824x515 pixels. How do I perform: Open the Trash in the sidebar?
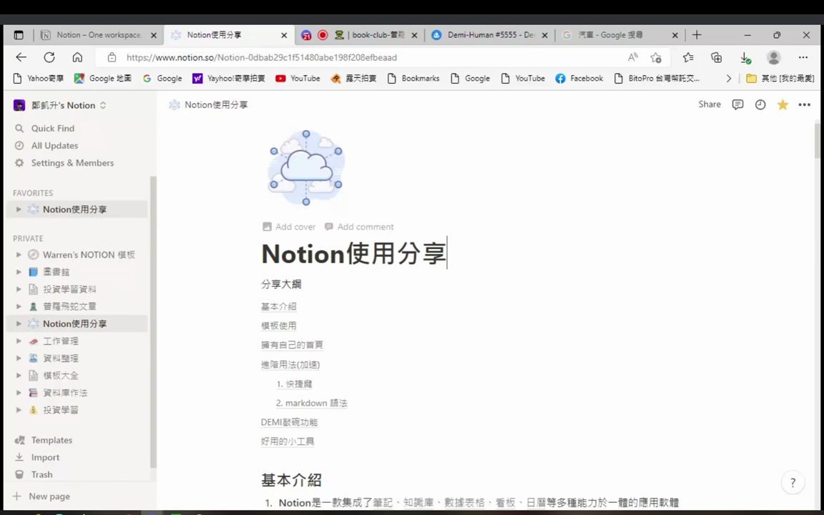pos(41,474)
